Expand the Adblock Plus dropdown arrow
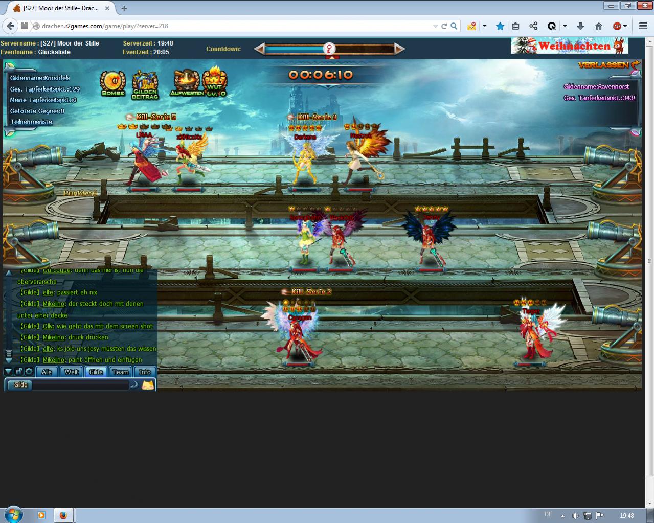Screen dimensions: 654x523 pos(625,26)
